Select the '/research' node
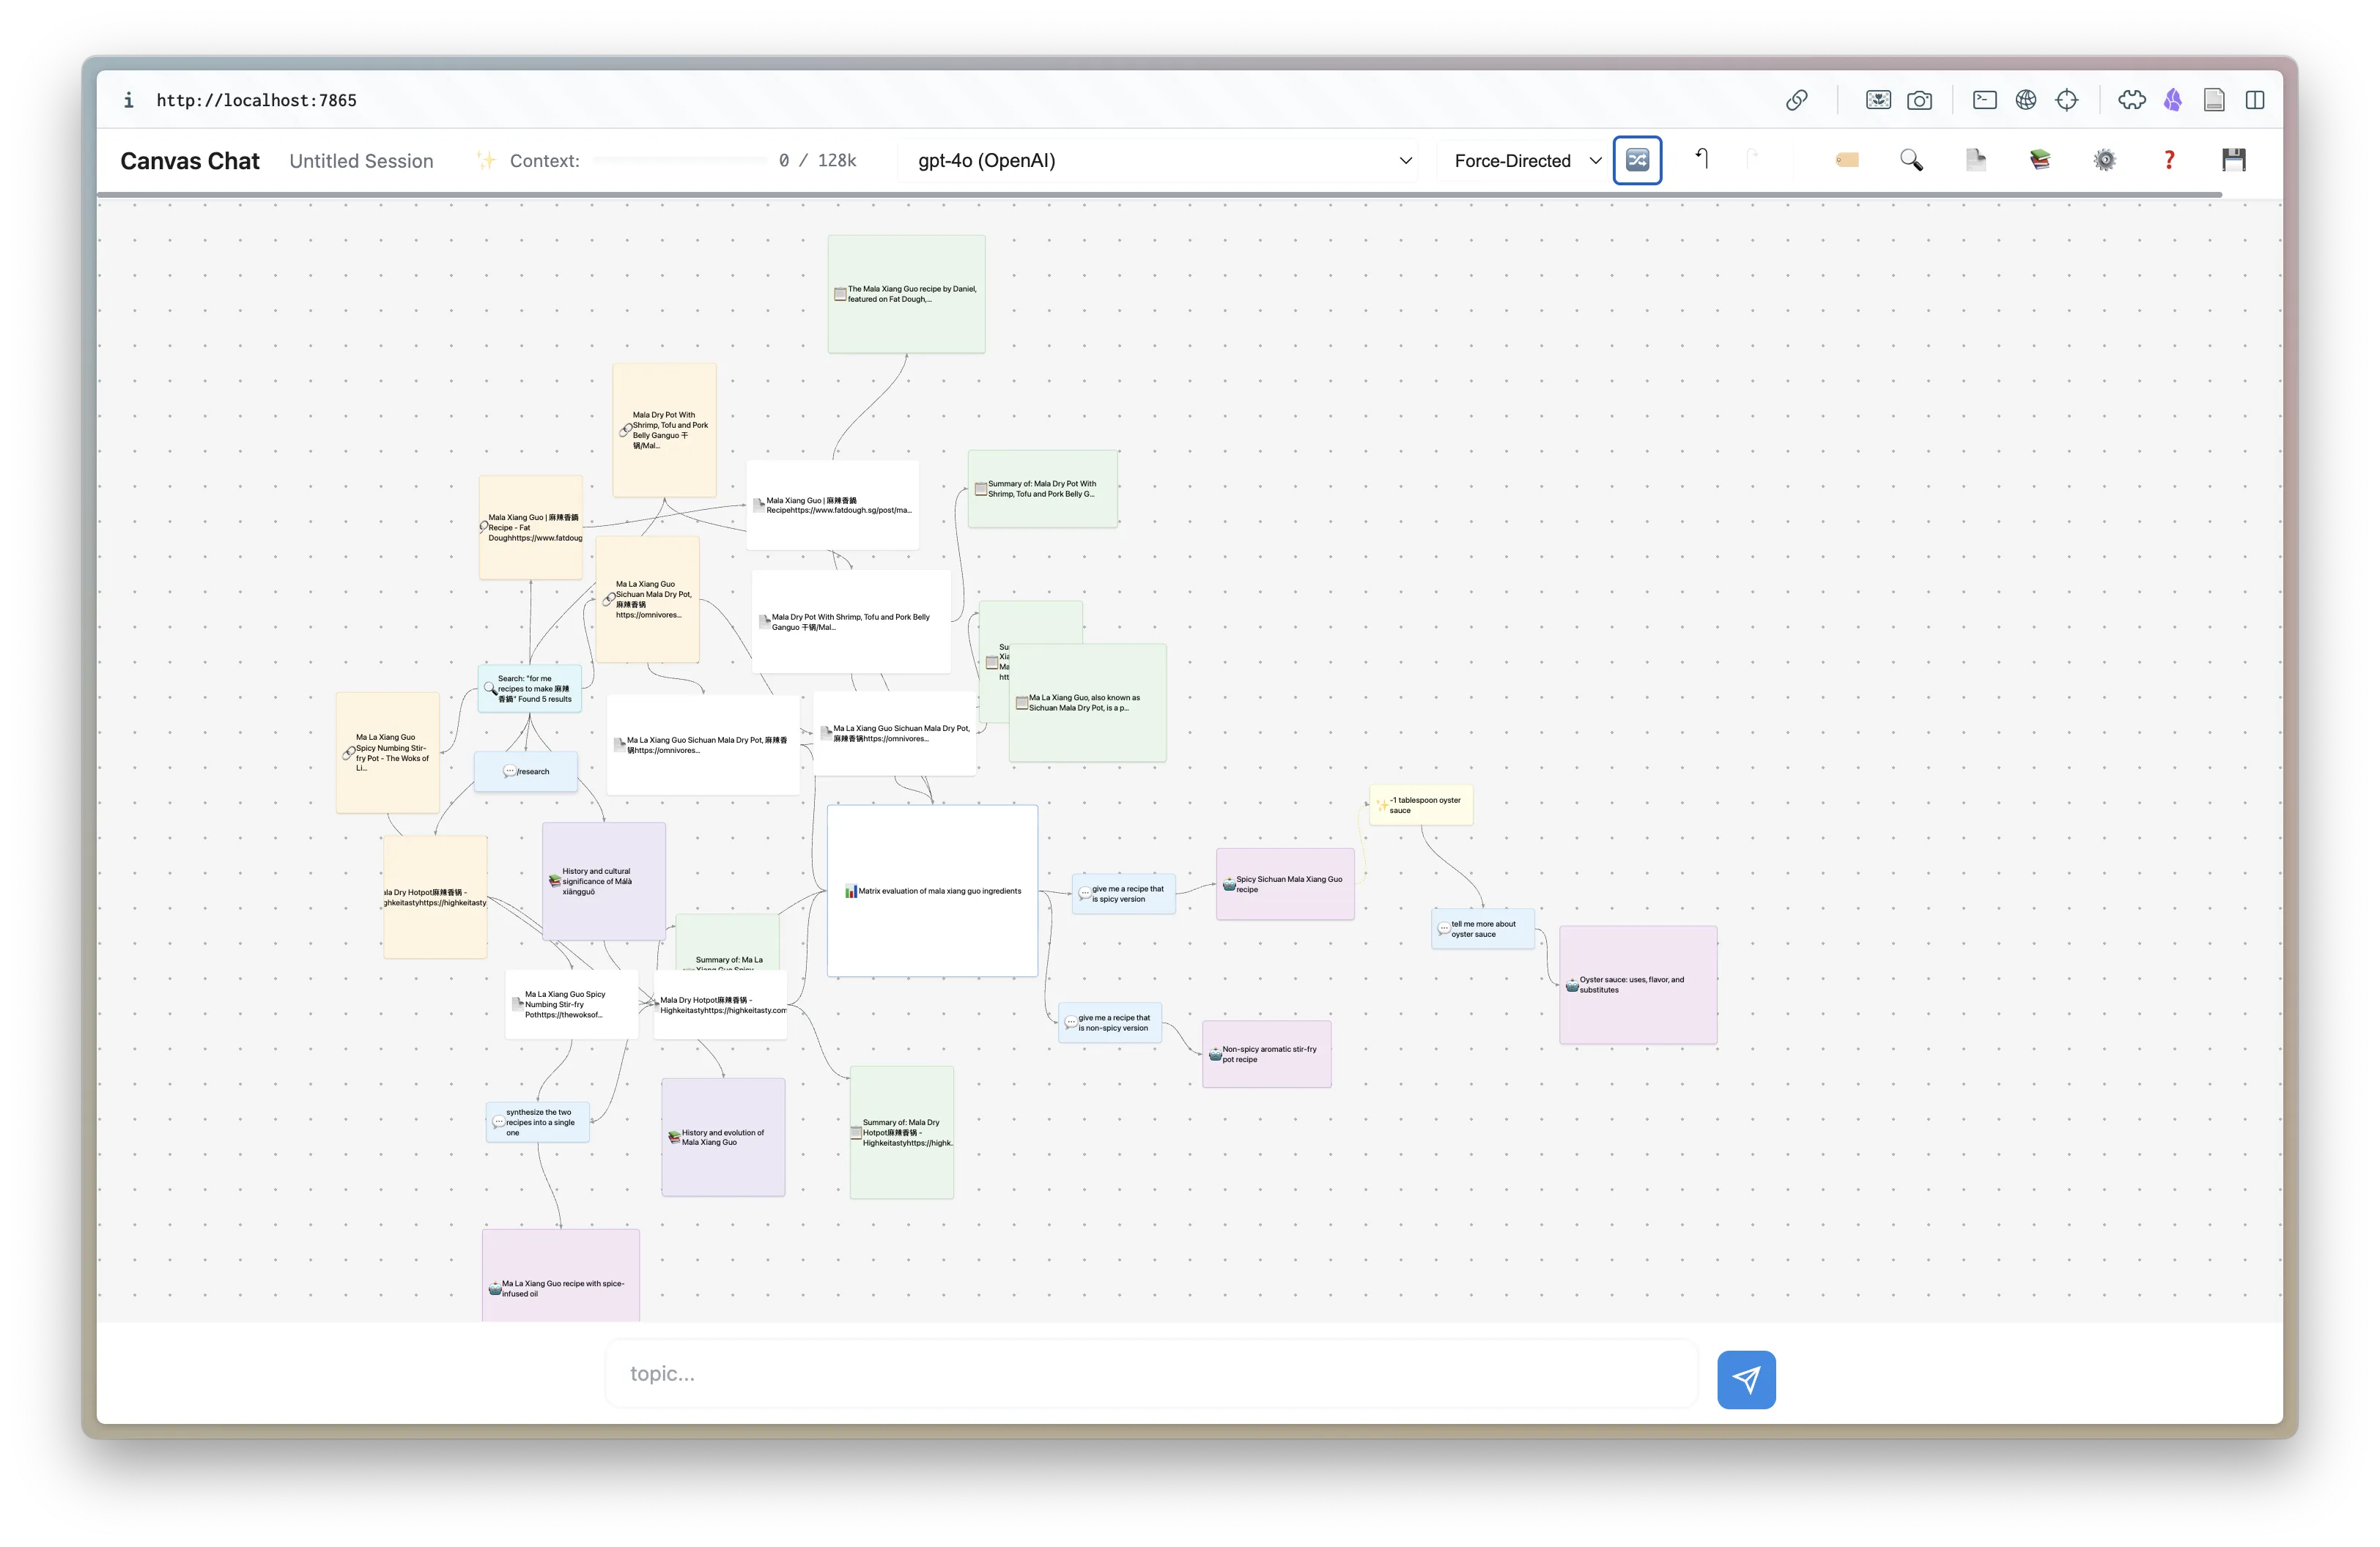 click(x=526, y=771)
